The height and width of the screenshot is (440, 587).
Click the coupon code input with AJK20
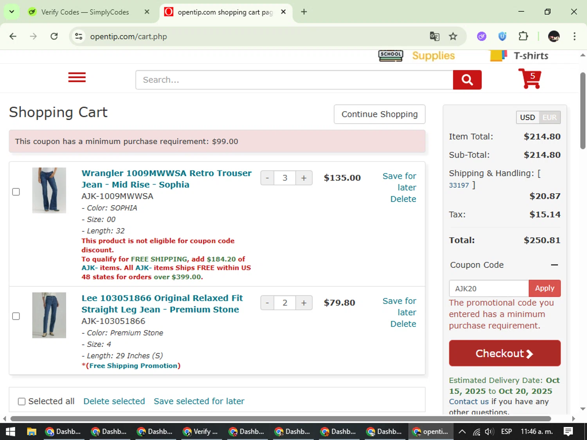[x=489, y=288]
